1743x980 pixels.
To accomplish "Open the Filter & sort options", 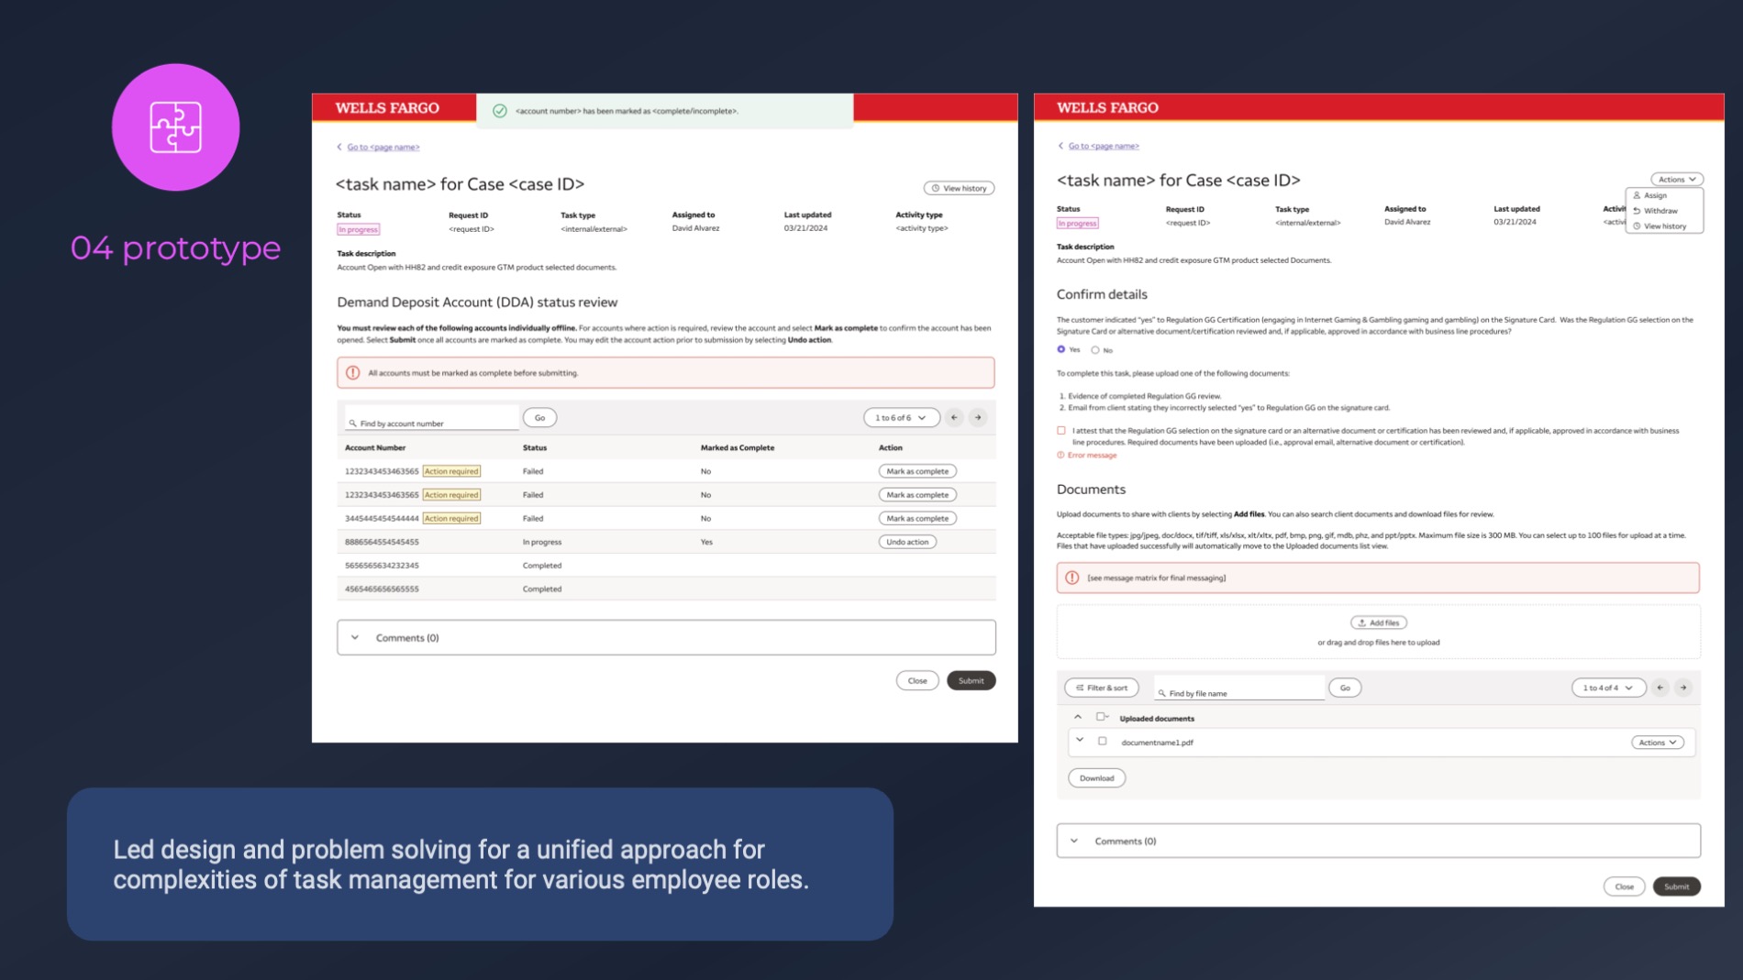I will click(1101, 688).
